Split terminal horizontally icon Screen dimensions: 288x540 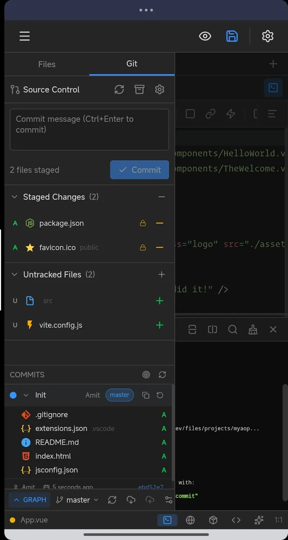click(192, 329)
